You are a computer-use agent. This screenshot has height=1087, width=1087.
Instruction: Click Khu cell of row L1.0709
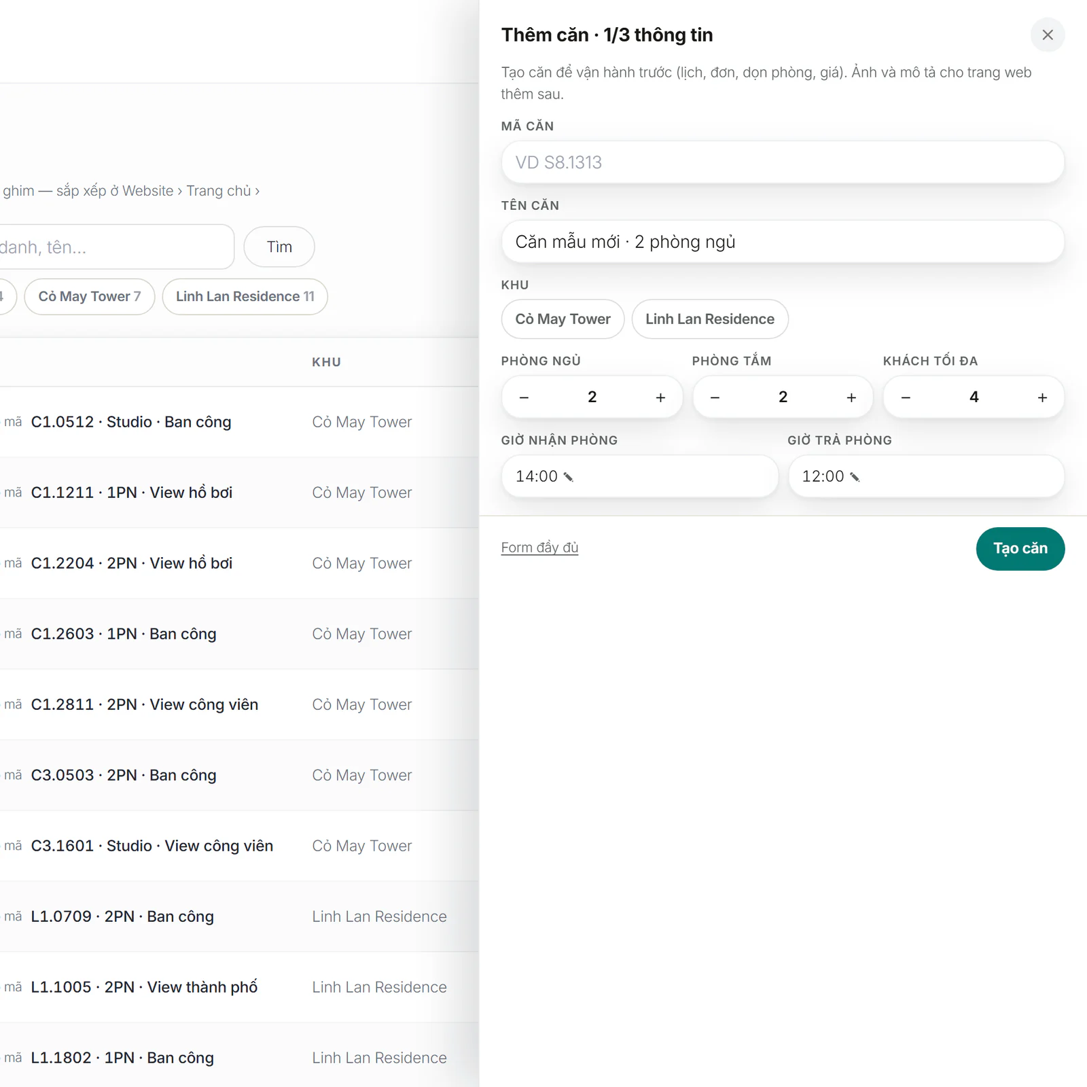point(379,916)
